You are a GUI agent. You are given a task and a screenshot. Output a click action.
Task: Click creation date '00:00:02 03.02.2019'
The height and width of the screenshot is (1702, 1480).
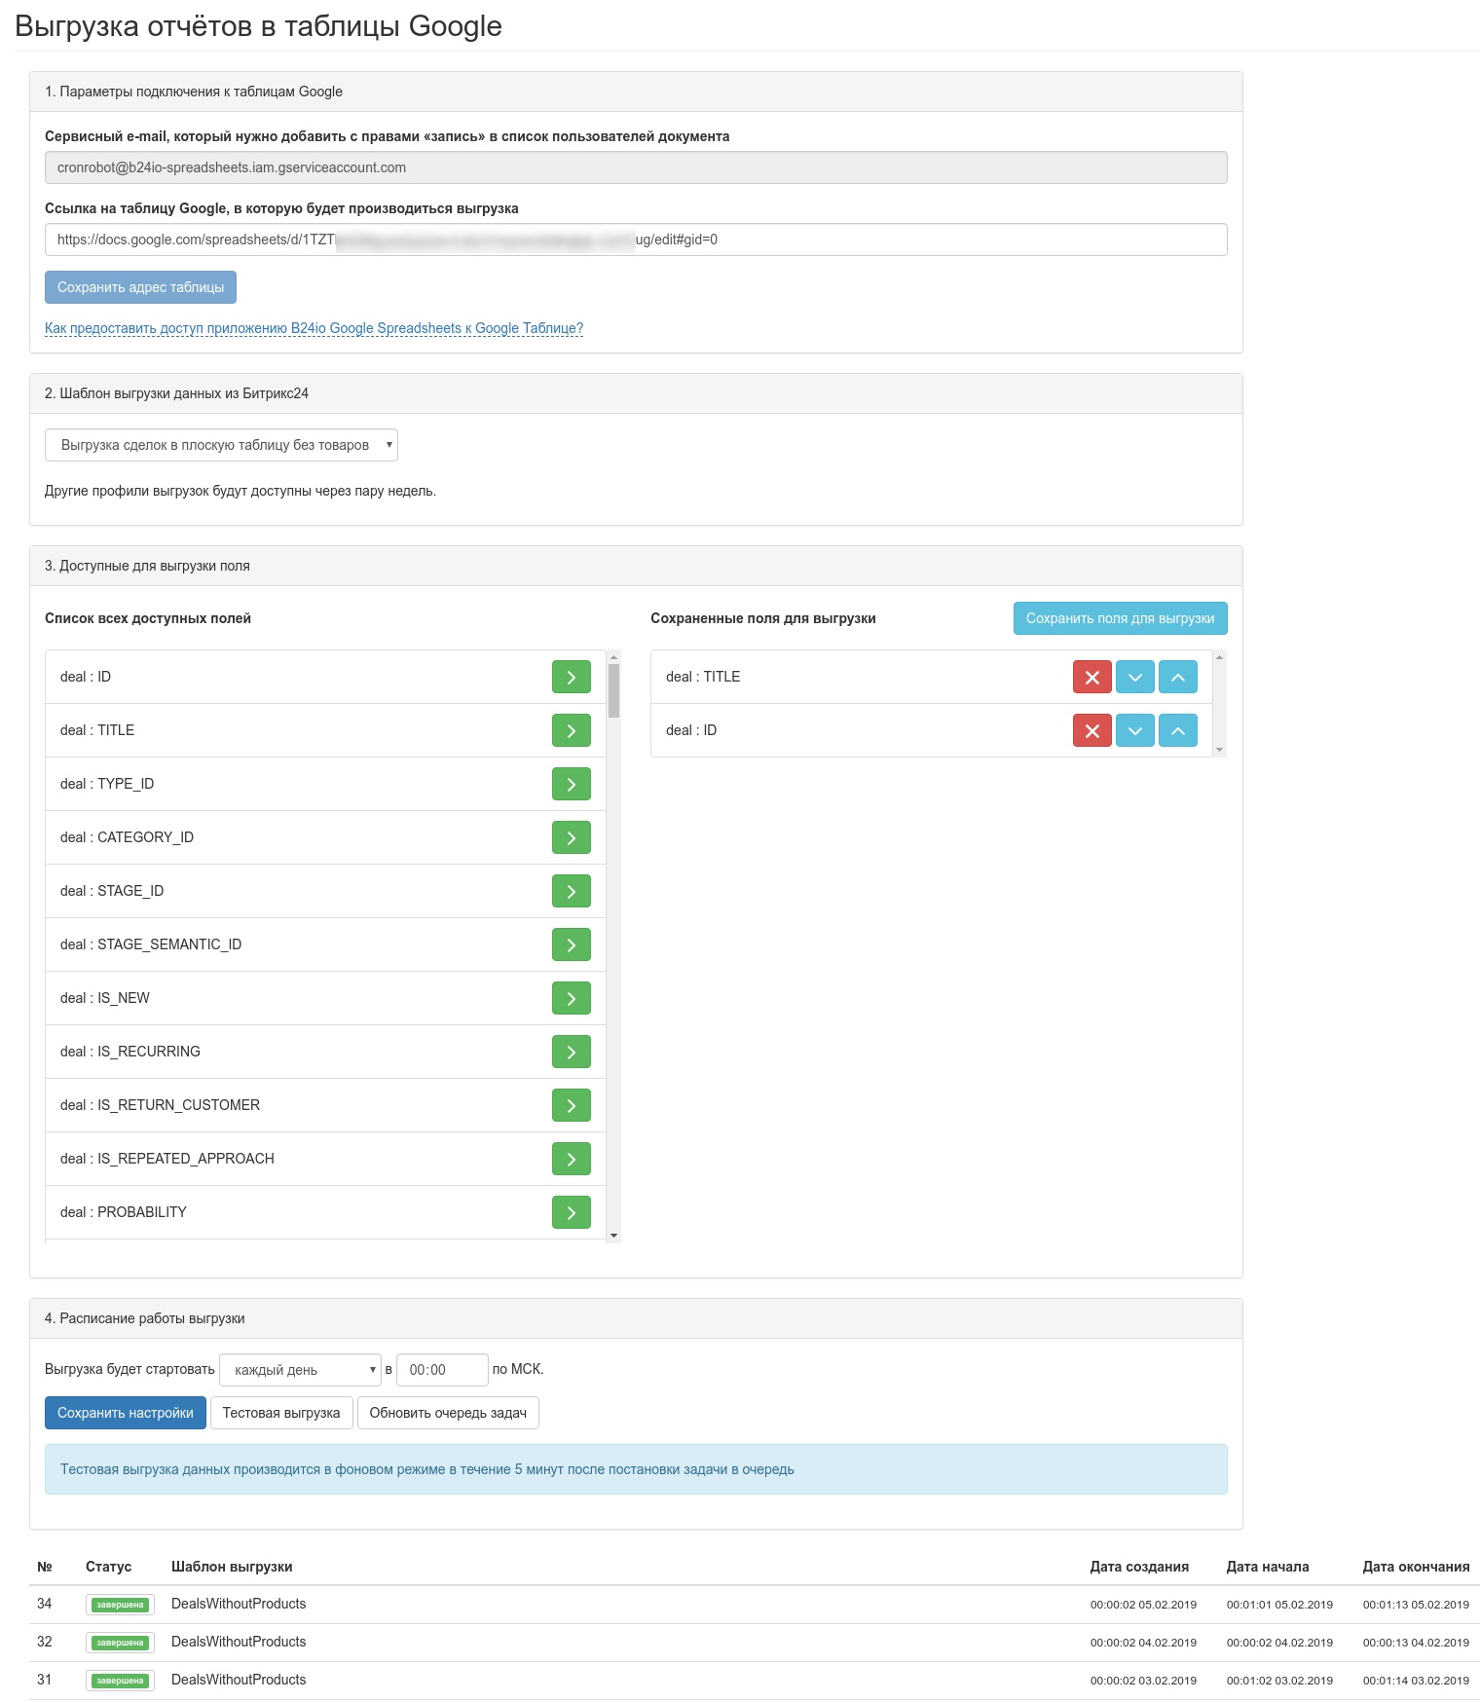click(1143, 1681)
